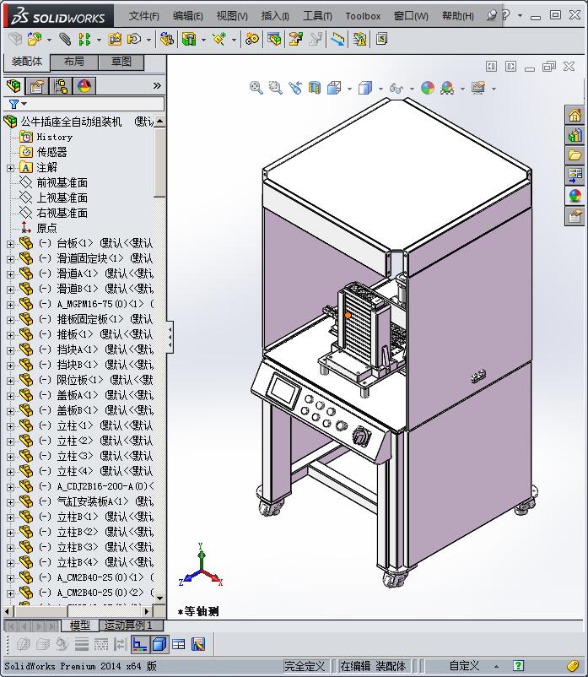The height and width of the screenshot is (677, 588).
Task: Click the View Orientation icon
Action: tap(334, 88)
